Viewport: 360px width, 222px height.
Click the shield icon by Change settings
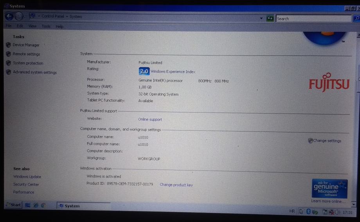[310, 141]
